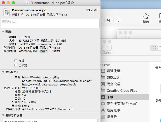Image resolution: width=161 pixels, height=122 pixels.
Task: Click the AirDrop icon in the Finder sidebar
Action: [103, 84]
